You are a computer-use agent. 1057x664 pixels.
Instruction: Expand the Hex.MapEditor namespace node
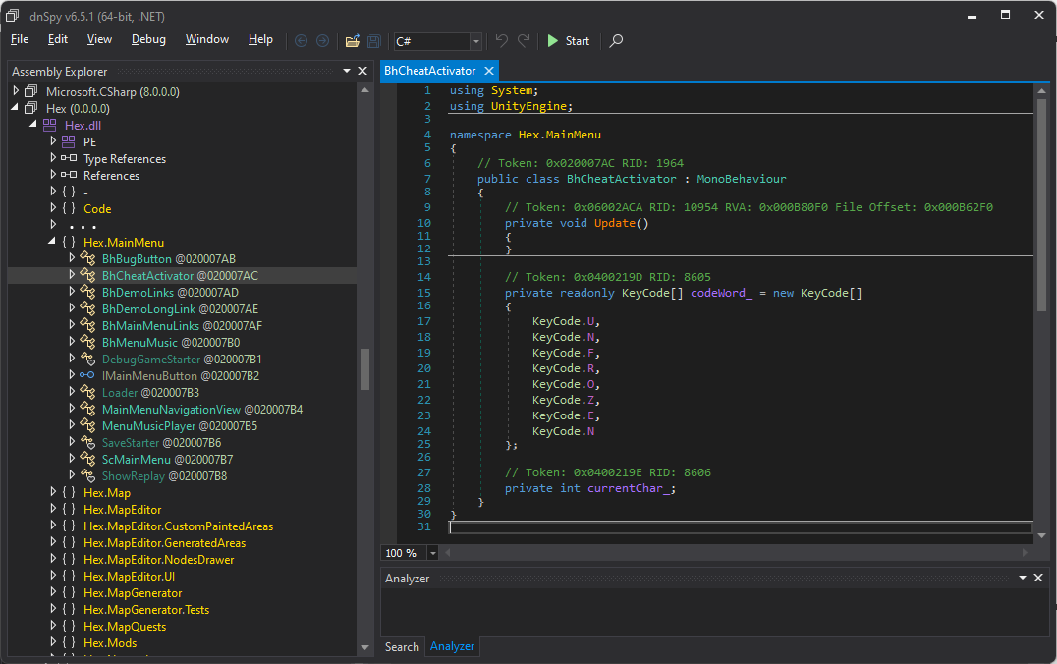[53, 510]
